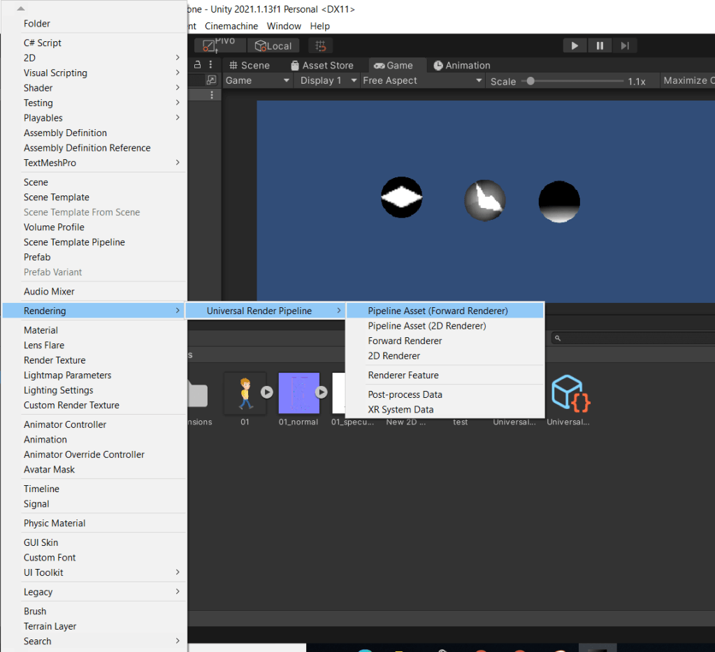Image resolution: width=715 pixels, height=652 pixels.
Task: Toggle the Local handle rotation button
Action: coord(273,45)
